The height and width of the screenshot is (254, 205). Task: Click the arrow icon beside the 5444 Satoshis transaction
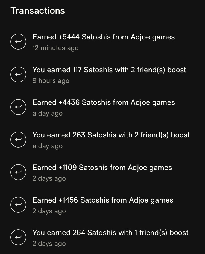click(18, 42)
